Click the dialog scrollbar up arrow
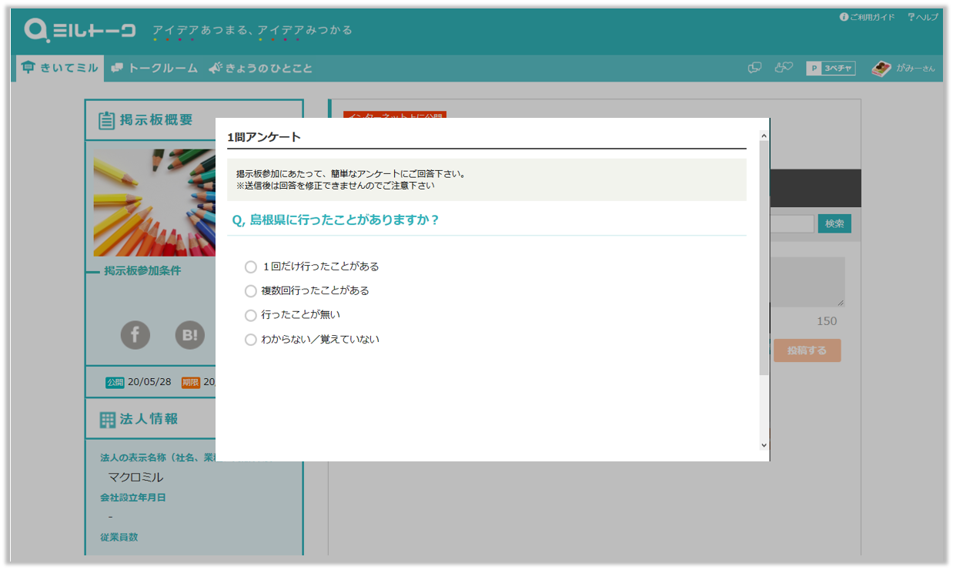Screen dimensions: 953x570 [x=764, y=136]
